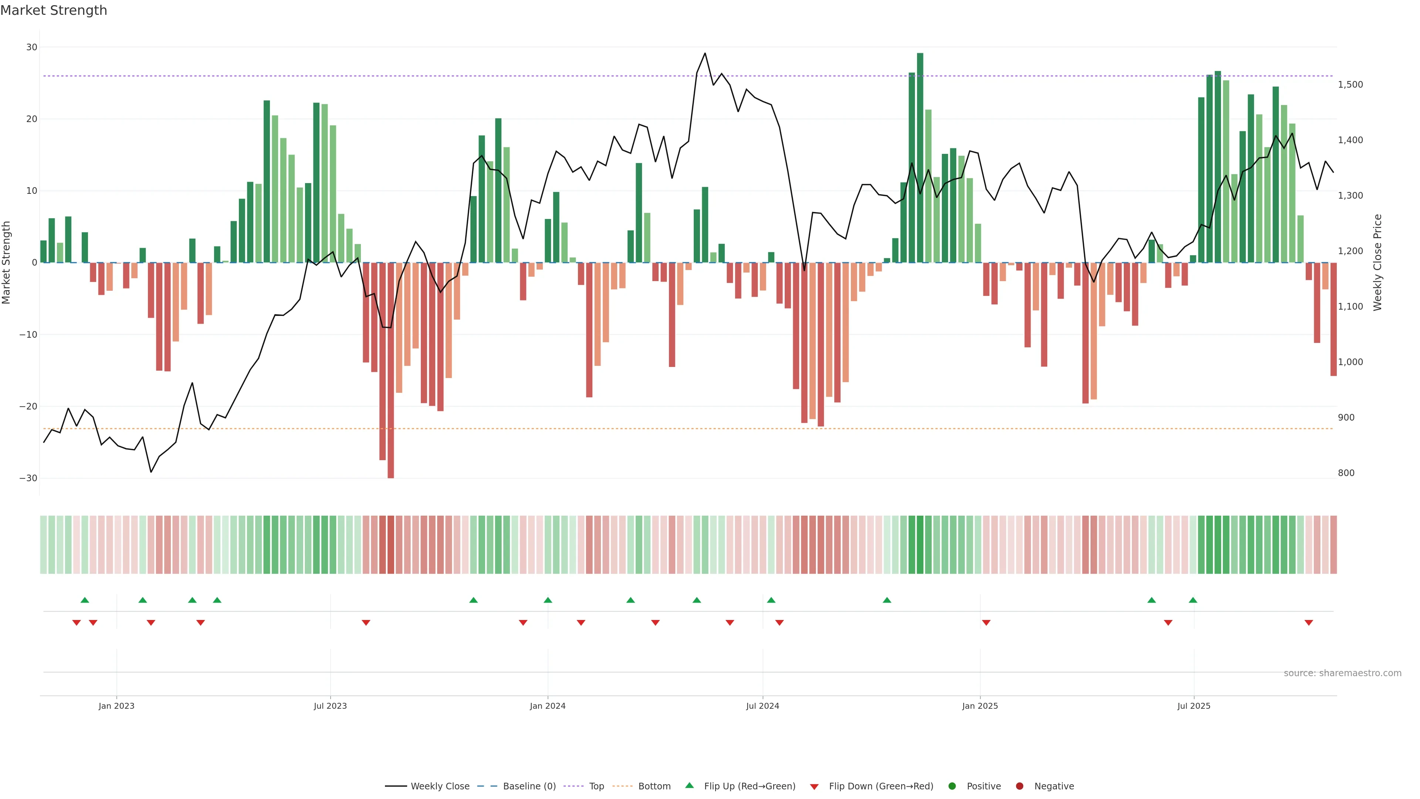The height and width of the screenshot is (799, 1420).
Task: Click the green Flip Up legend triangle
Action: click(689, 785)
